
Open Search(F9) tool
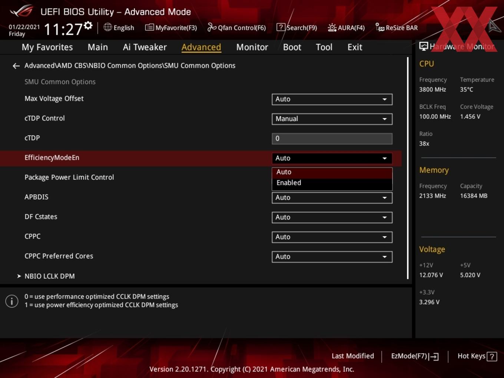297,27
